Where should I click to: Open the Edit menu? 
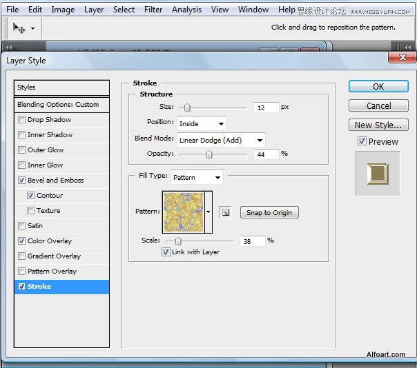pyautogui.click(x=35, y=10)
